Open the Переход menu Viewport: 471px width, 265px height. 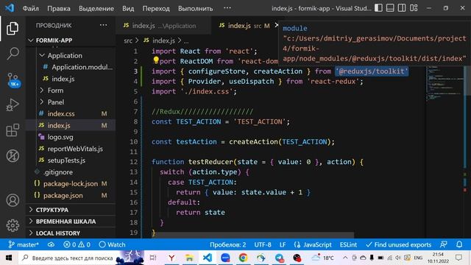(x=156, y=8)
